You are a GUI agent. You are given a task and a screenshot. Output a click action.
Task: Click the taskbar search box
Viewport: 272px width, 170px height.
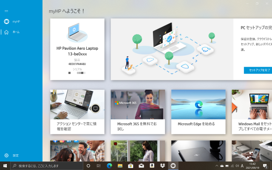(47, 166)
